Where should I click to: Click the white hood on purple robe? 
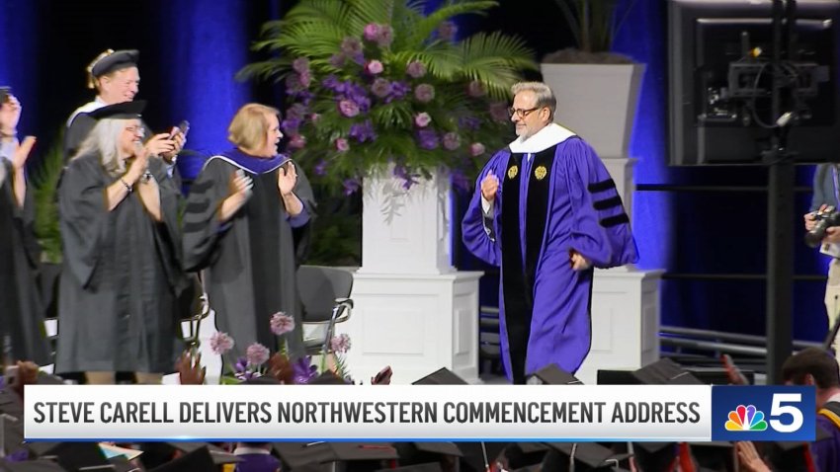pyautogui.click(x=540, y=139)
